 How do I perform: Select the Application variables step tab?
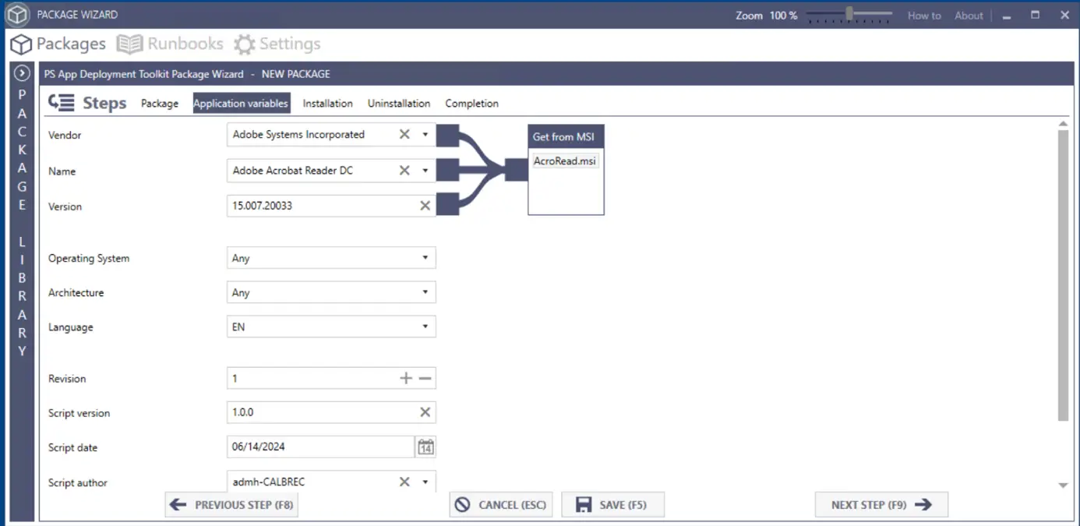(241, 103)
